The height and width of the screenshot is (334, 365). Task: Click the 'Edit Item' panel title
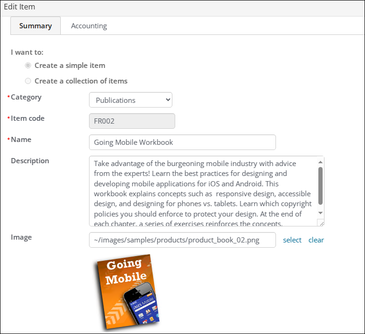[19, 7]
